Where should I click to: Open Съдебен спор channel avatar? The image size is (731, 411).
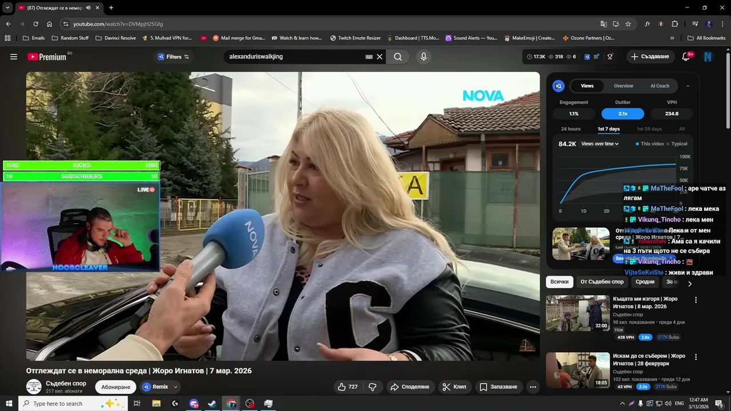tap(34, 386)
